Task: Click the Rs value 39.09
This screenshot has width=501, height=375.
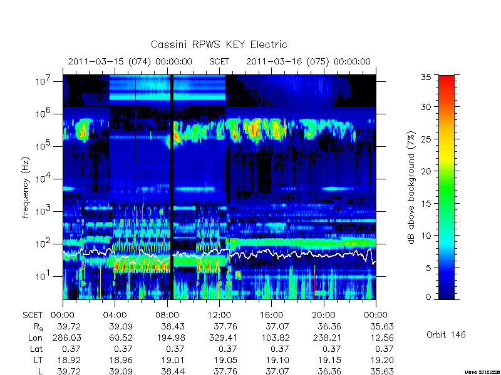Action: pyautogui.click(x=121, y=326)
